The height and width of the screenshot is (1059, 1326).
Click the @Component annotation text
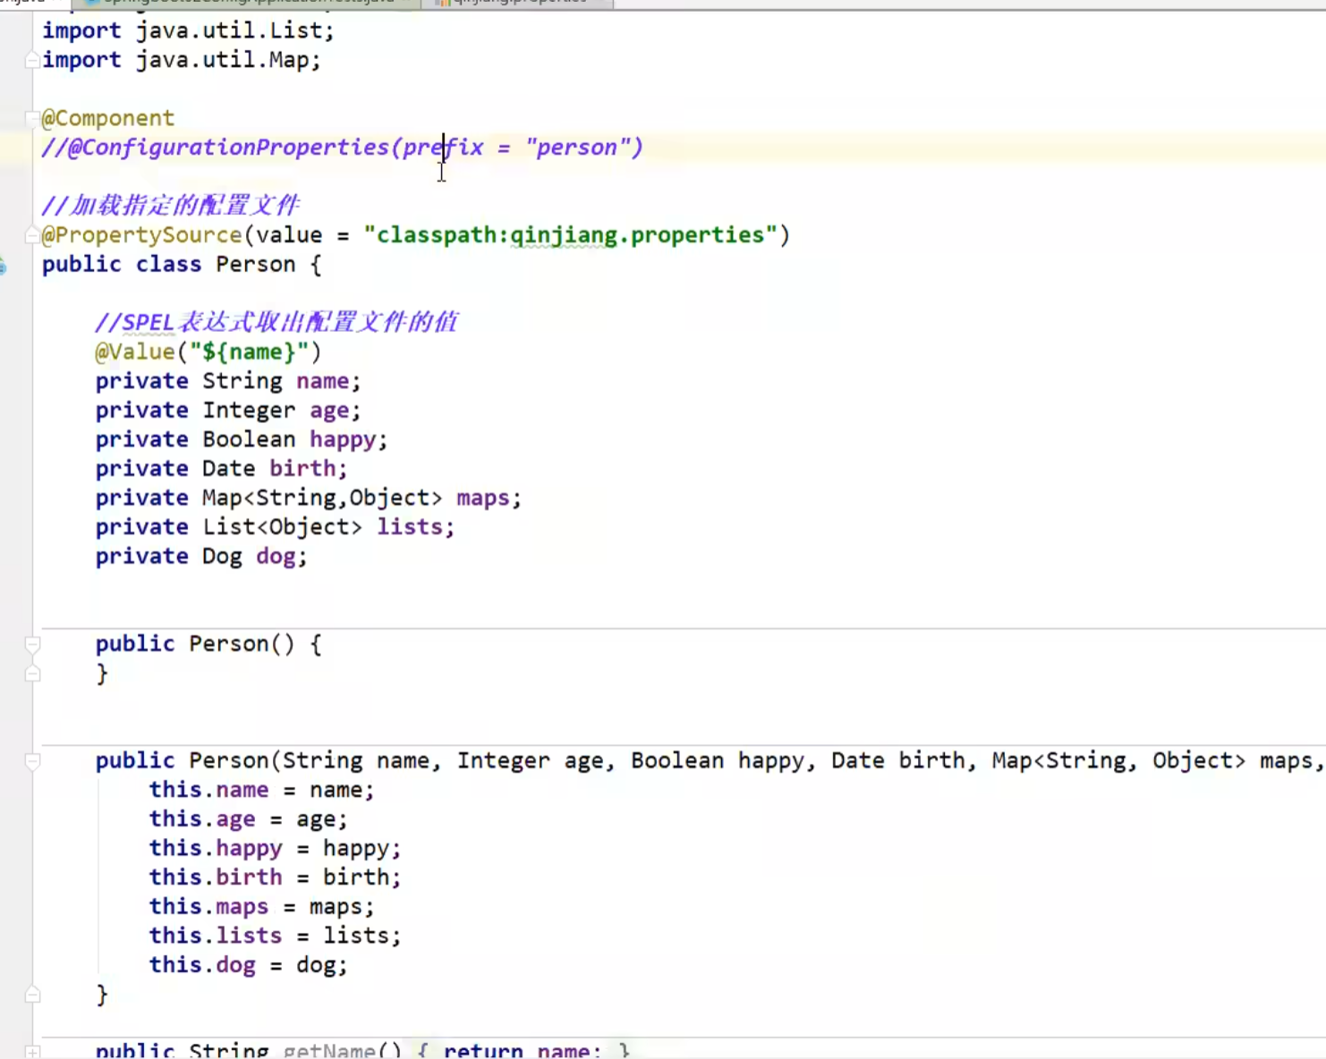pyautogui.click(x=107, y=117)
